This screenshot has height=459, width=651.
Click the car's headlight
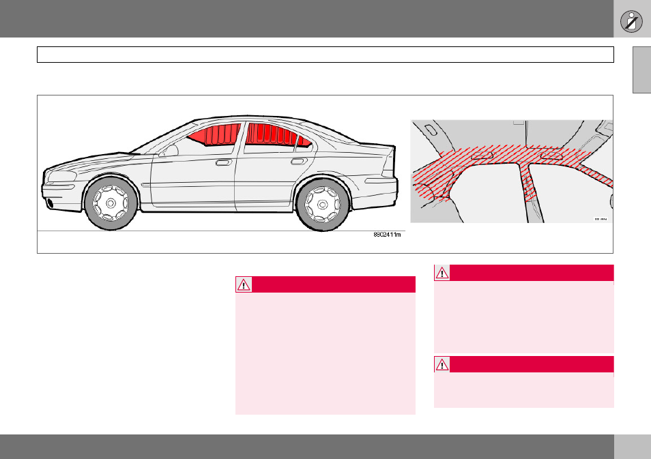(x=62, y=177)
